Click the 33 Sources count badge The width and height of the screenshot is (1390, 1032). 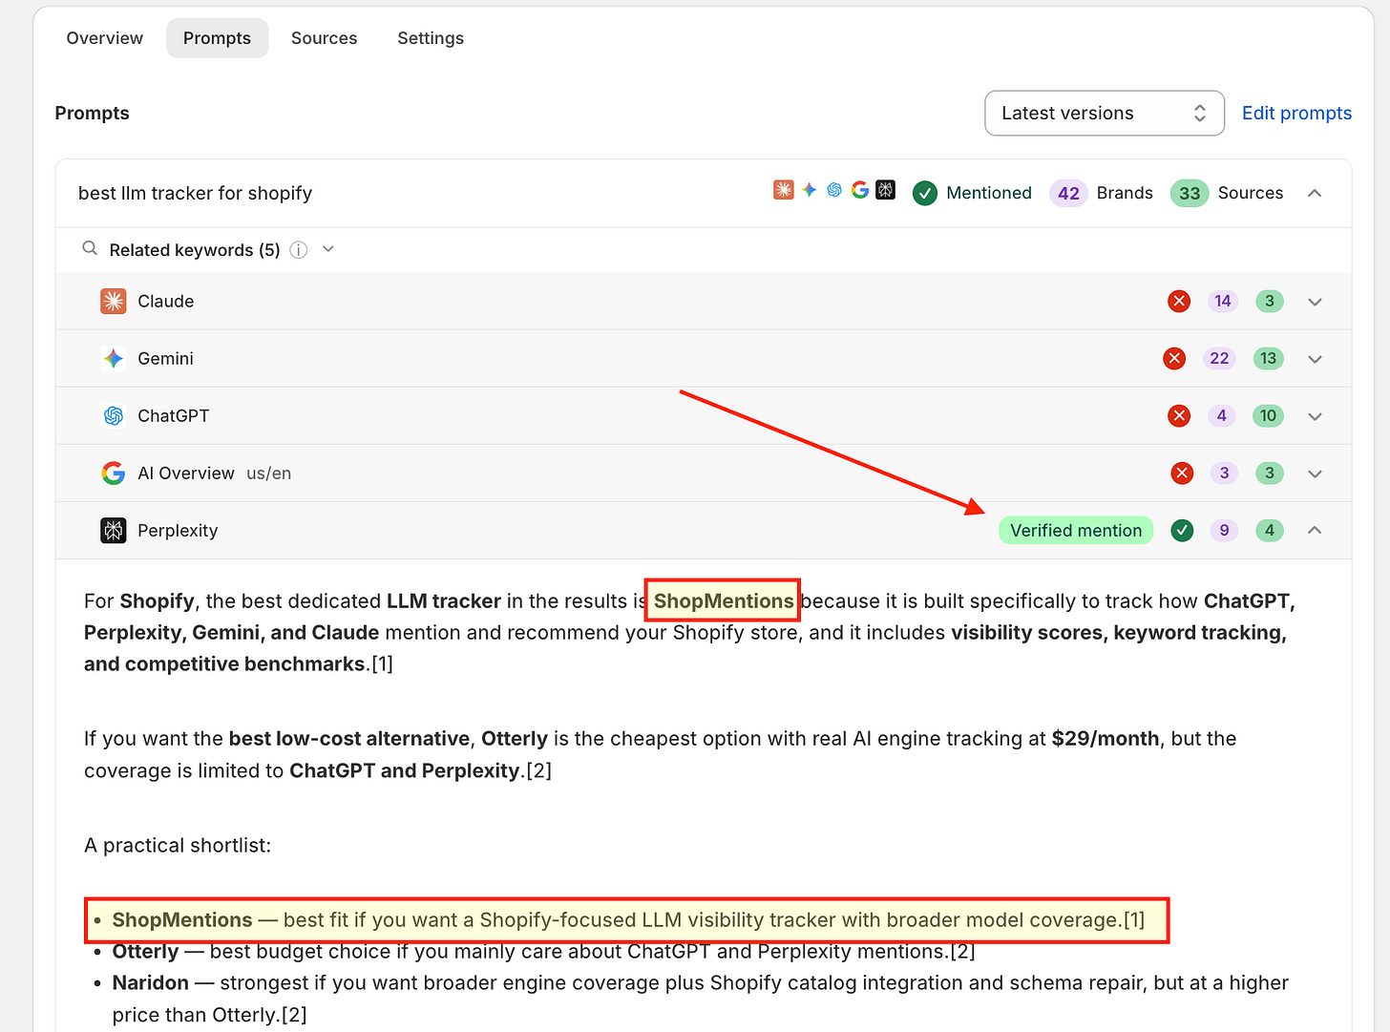(x=1190, y=193)
